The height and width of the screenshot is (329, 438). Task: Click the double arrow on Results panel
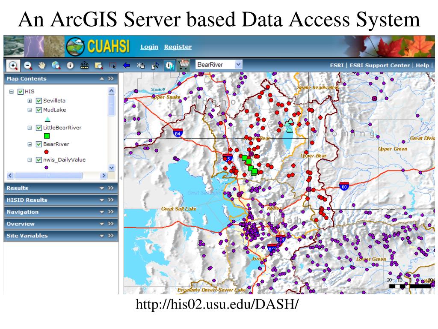coord(111,188)
